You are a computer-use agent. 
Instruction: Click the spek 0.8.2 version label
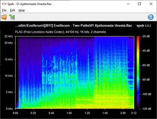pos(144,26)
